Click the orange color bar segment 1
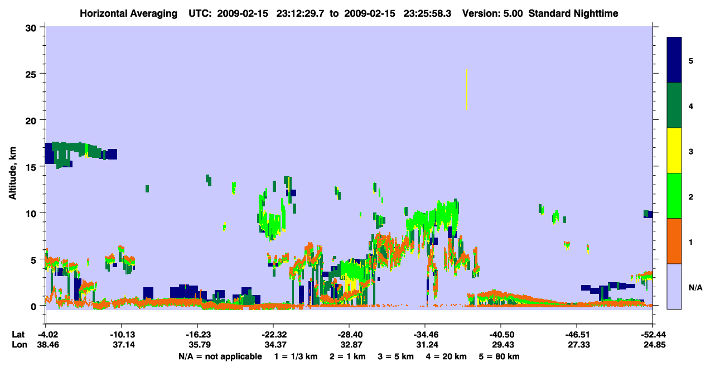 click(674, 241)
